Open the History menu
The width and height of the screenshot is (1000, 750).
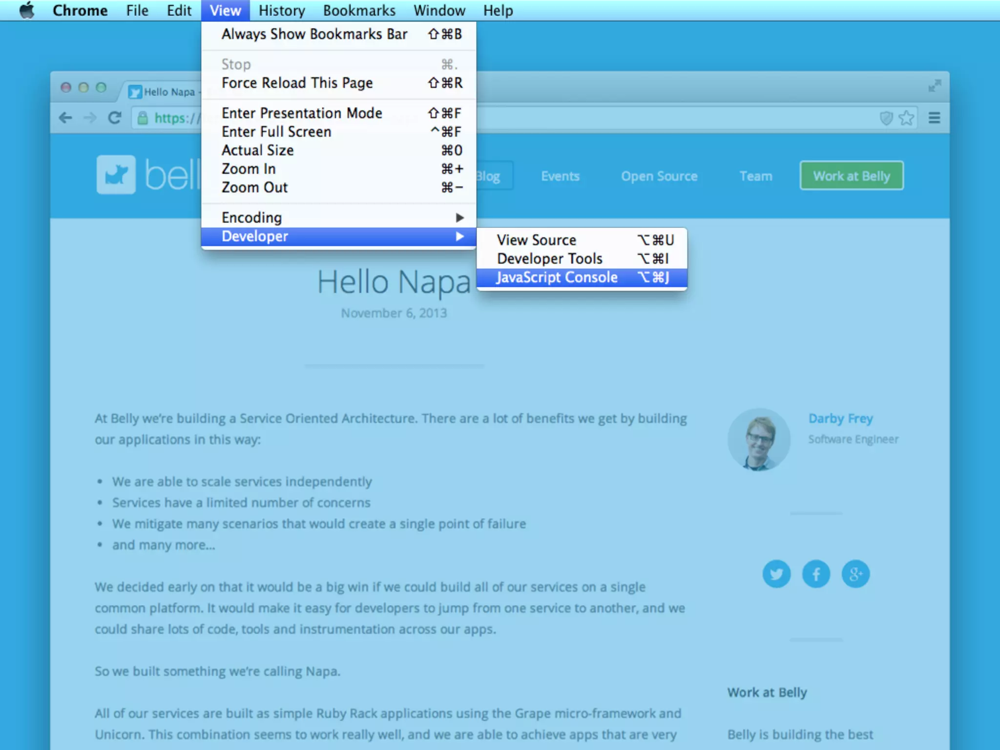[x=282, y=10]
